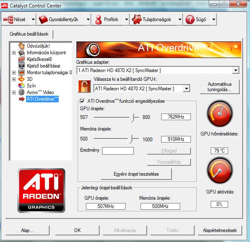The image size is (250, 242).
Task: Click the Profilok person icon in toolbar
Action: pos(99,19)
